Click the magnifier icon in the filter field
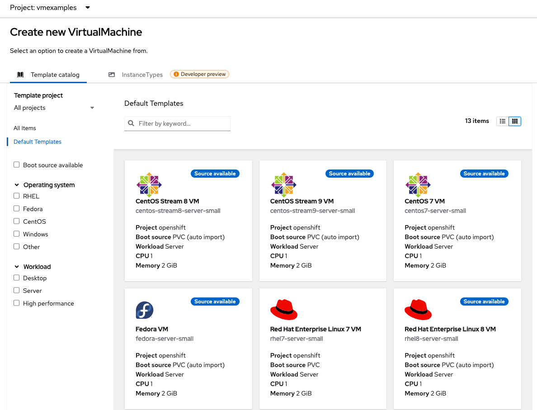Viewport: 537px width, 410px height. coord(131,123)
